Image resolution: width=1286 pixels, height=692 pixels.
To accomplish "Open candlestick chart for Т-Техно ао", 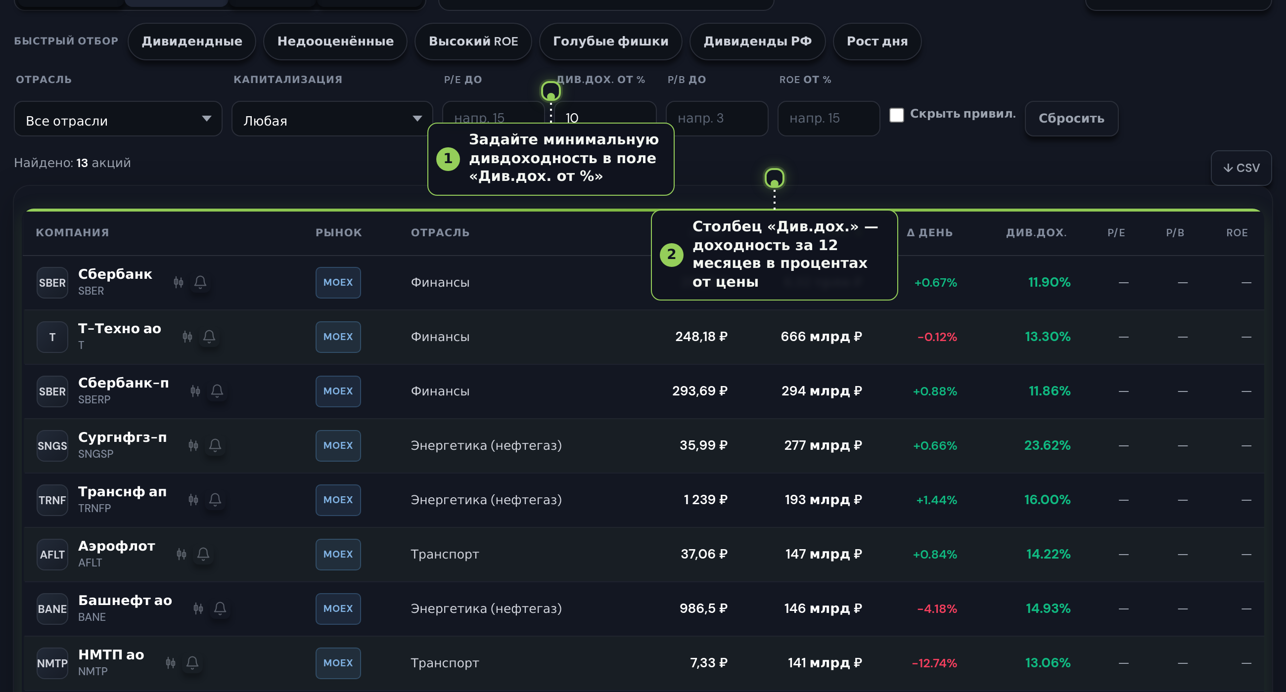I will click(187, 336).
